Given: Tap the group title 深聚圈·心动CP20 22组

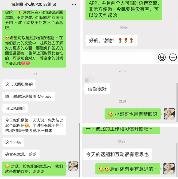Looking at the screenshot, I should 34,5.
